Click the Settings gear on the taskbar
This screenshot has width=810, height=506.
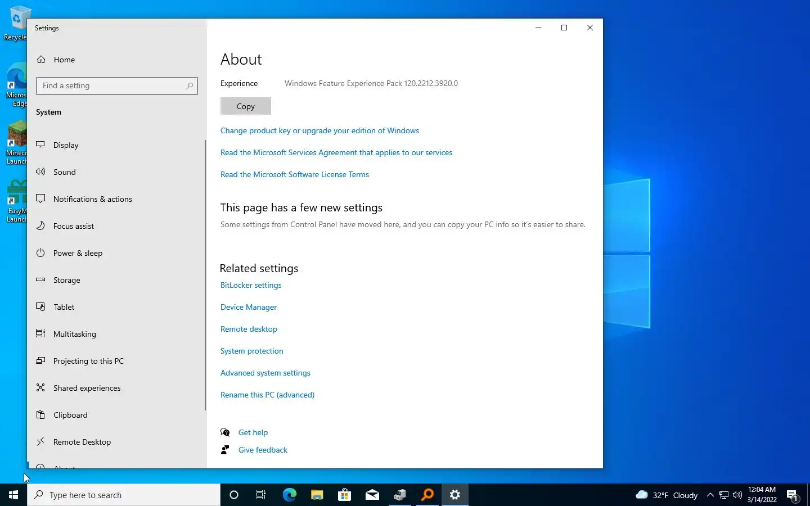coord(455,495)
